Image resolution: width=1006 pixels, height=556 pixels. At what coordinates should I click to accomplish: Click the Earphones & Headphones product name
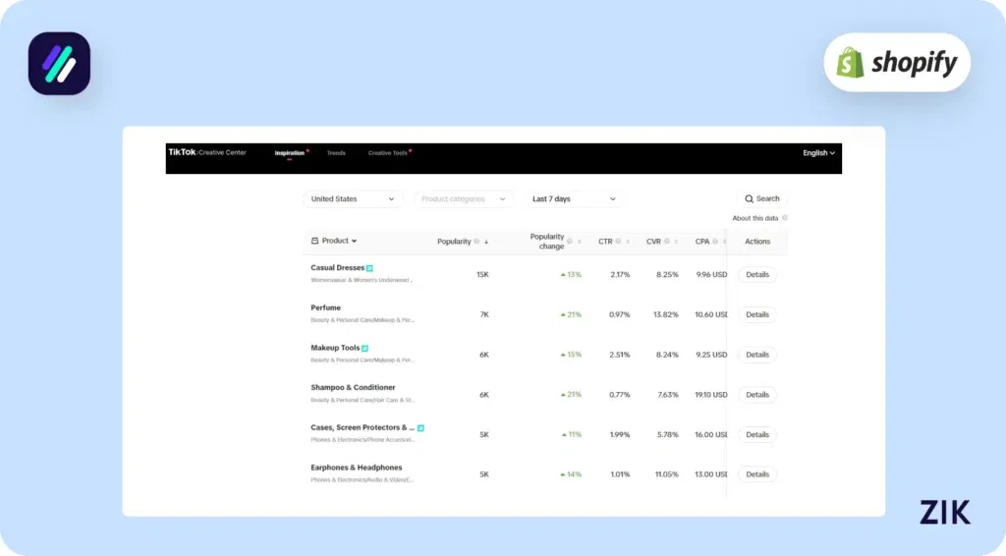(356, 468)
